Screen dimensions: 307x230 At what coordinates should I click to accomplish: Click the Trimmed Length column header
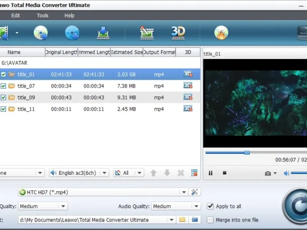[x=94, y=52]
